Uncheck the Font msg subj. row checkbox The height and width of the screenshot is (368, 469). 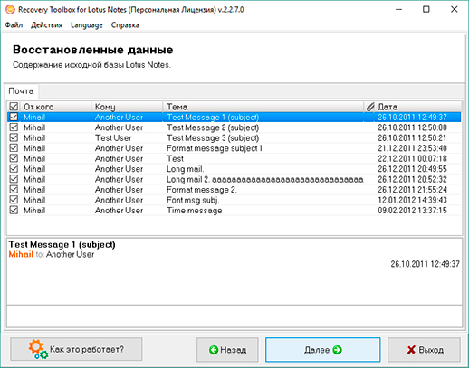point(14,200)
